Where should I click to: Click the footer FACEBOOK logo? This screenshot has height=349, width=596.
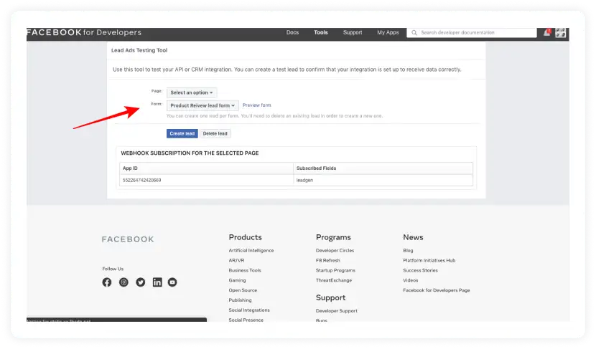(x=128, y=239)
